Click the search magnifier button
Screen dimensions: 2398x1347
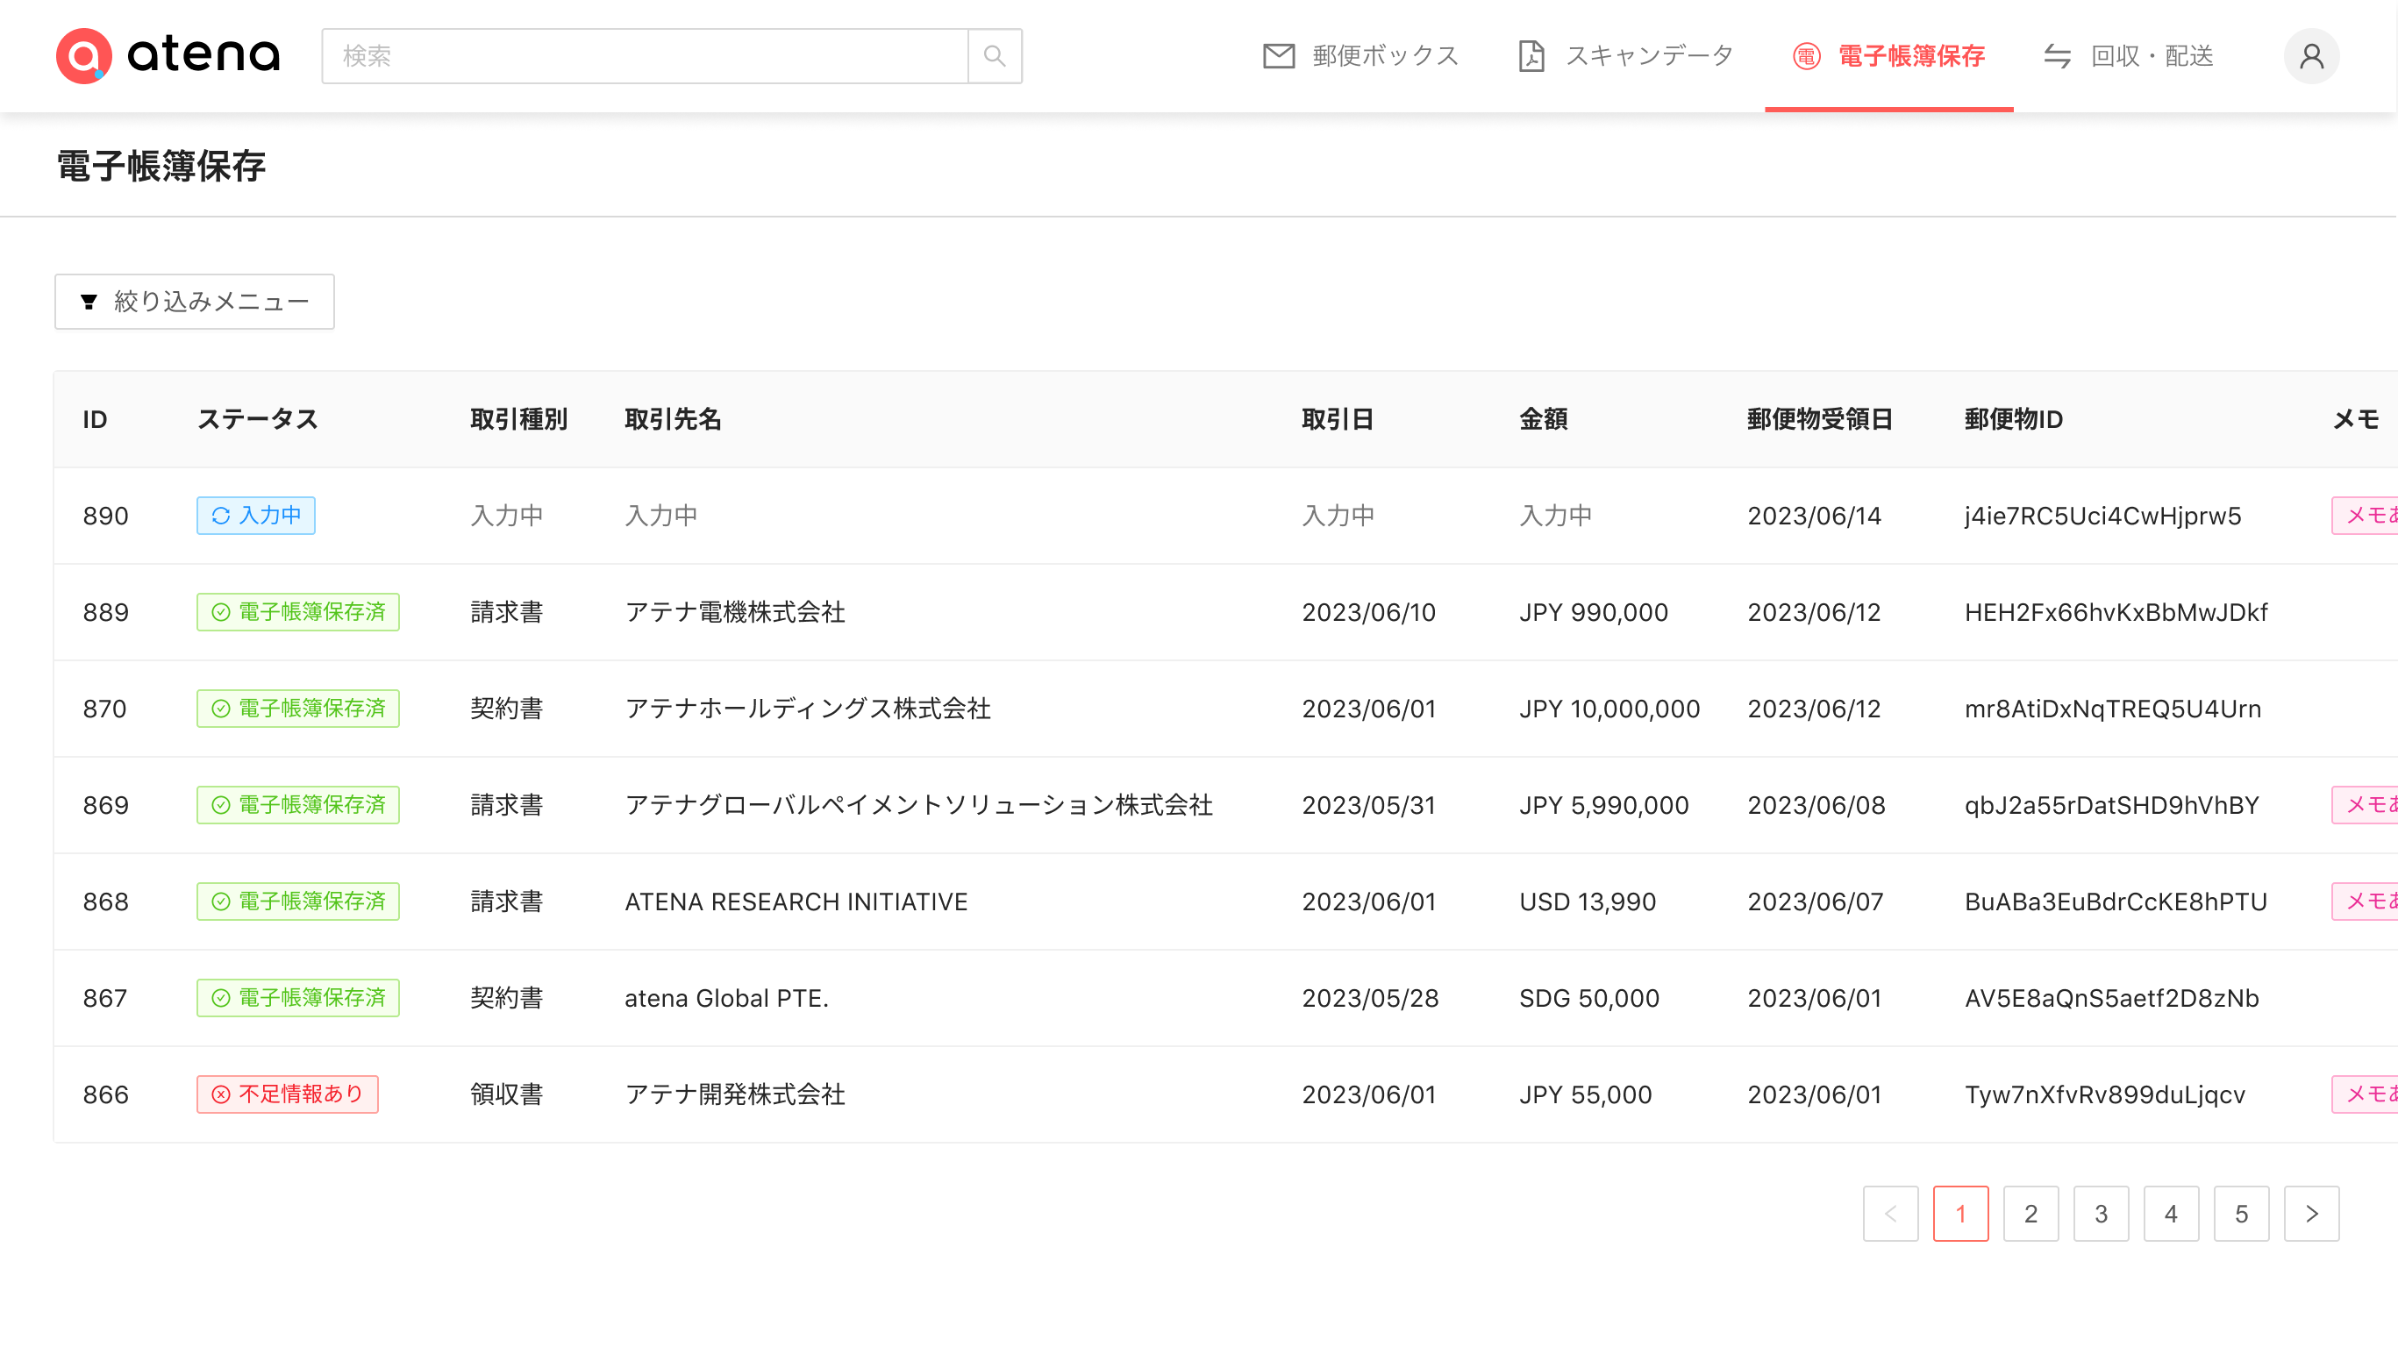click(x=995, y=56)
